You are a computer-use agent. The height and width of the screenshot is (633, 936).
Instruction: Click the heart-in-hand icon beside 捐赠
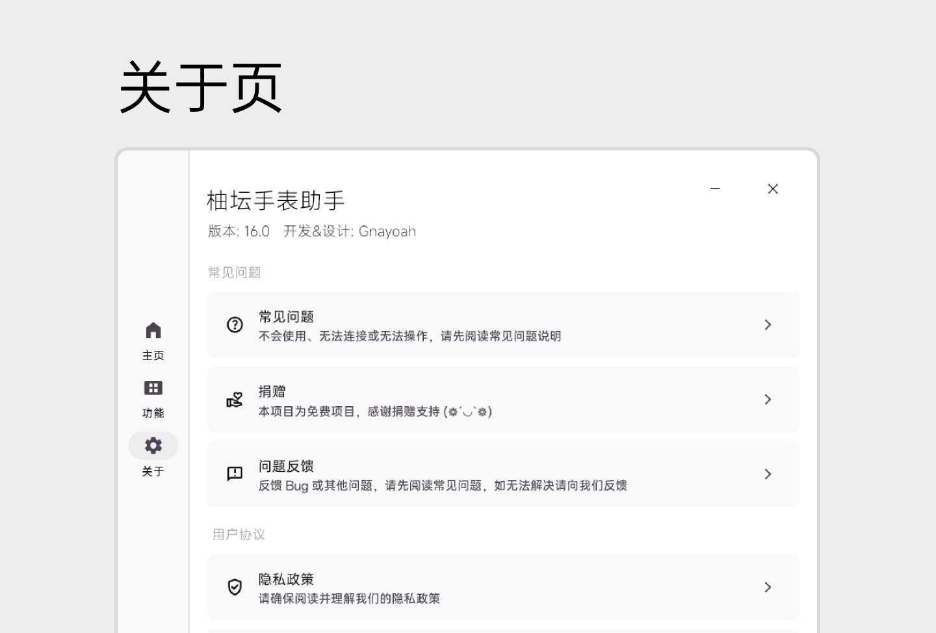(235, 400)
